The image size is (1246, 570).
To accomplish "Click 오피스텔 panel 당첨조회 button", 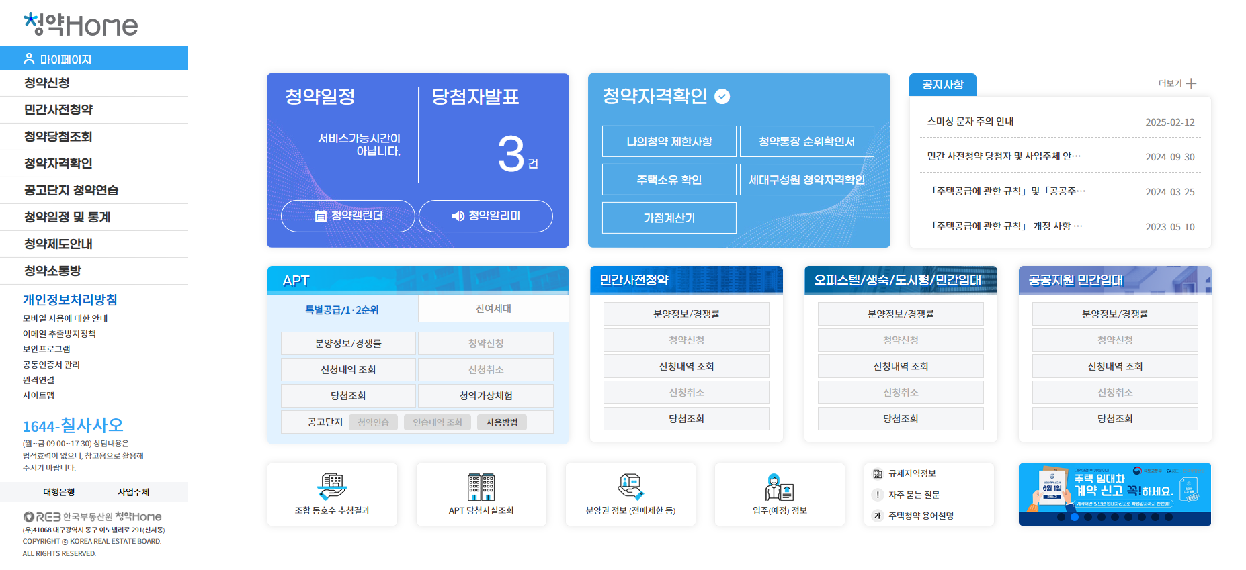I will 901,418.
